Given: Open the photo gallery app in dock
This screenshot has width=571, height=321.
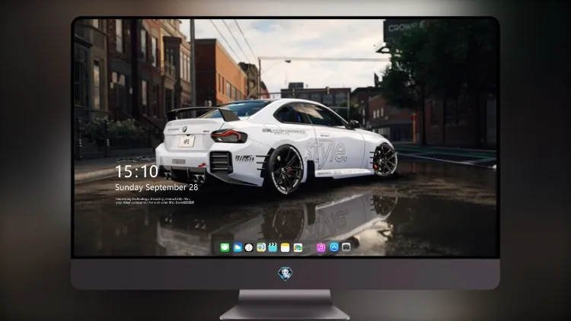Looking at the screenshot, I should click(298, 248).
